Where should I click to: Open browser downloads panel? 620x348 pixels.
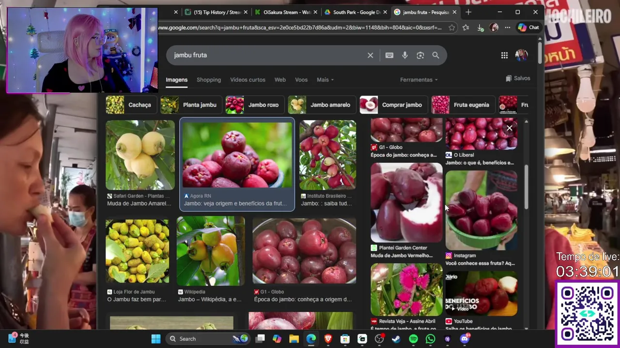(480, 28)
